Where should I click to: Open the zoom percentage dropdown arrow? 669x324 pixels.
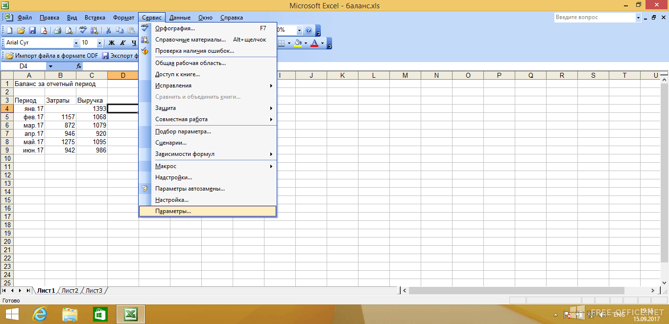point(299,30)
